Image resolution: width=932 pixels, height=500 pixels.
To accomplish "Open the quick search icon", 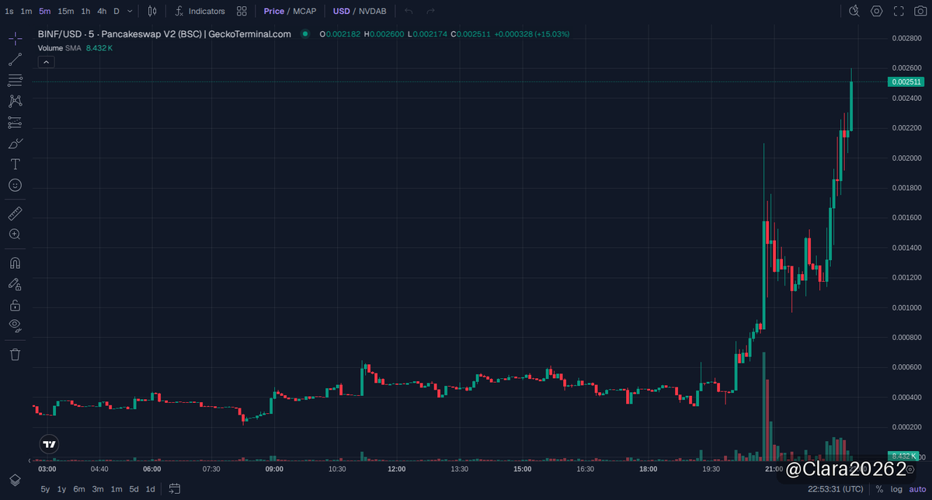I will pos(854,11).
